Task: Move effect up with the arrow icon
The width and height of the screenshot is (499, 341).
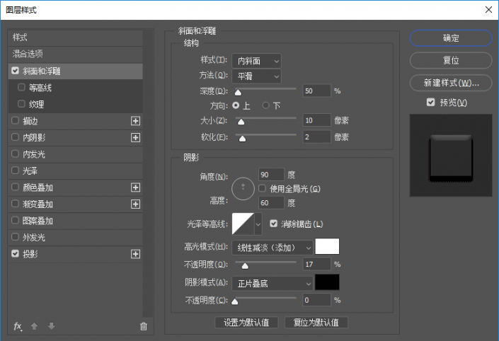Action: coord(34,326)
